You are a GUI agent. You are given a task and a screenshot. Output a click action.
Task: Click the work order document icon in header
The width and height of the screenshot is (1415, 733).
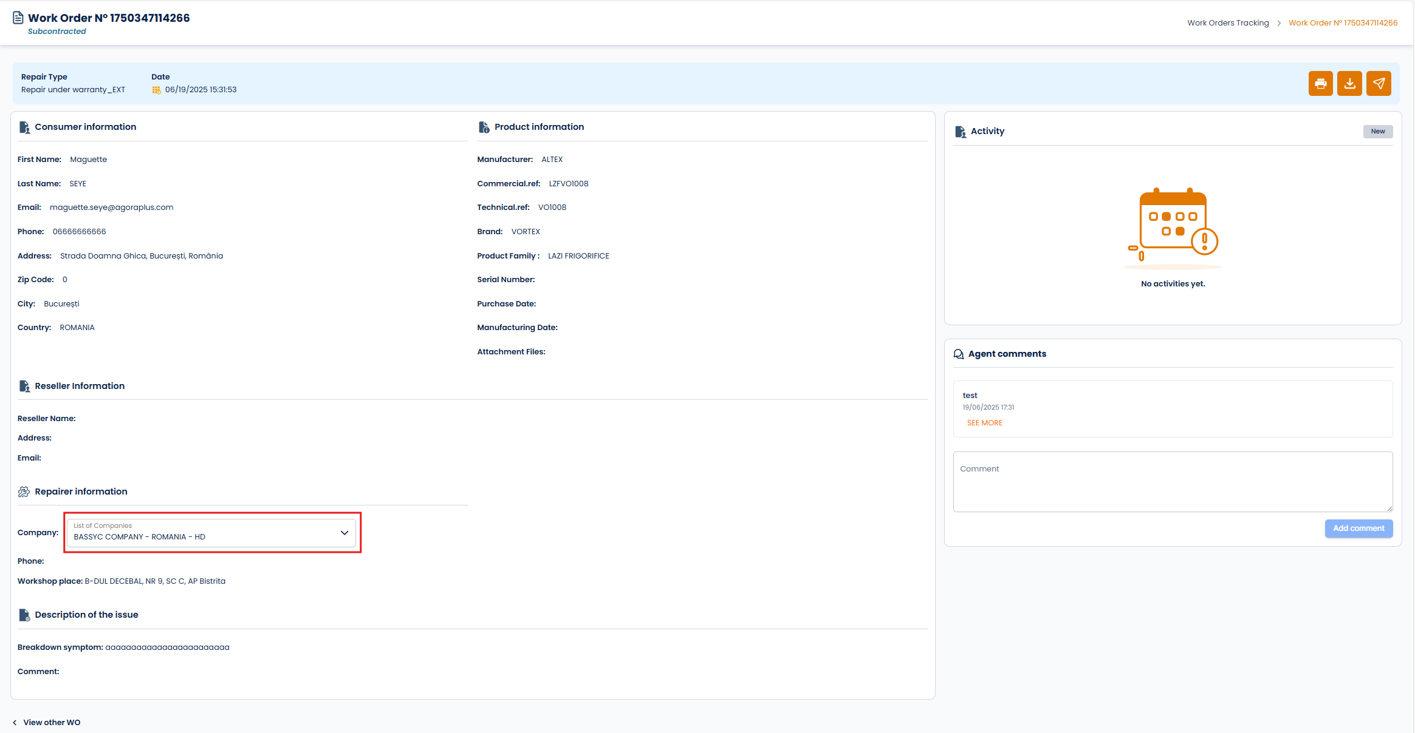click(18, 18)
